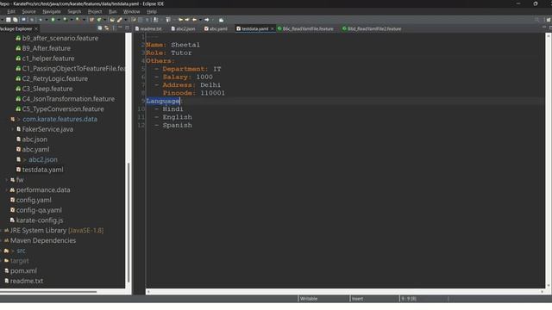Click the New Java Class icon

coord(99,20)
